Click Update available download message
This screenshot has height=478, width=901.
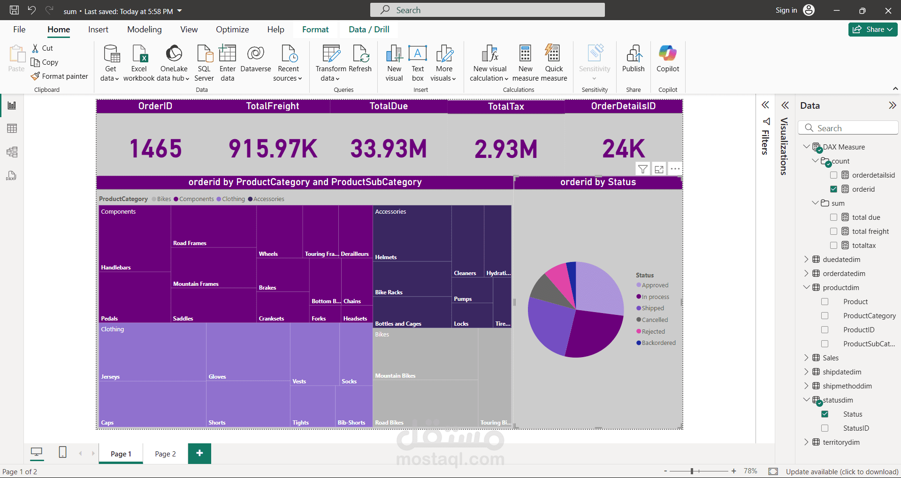click(842, 471)
